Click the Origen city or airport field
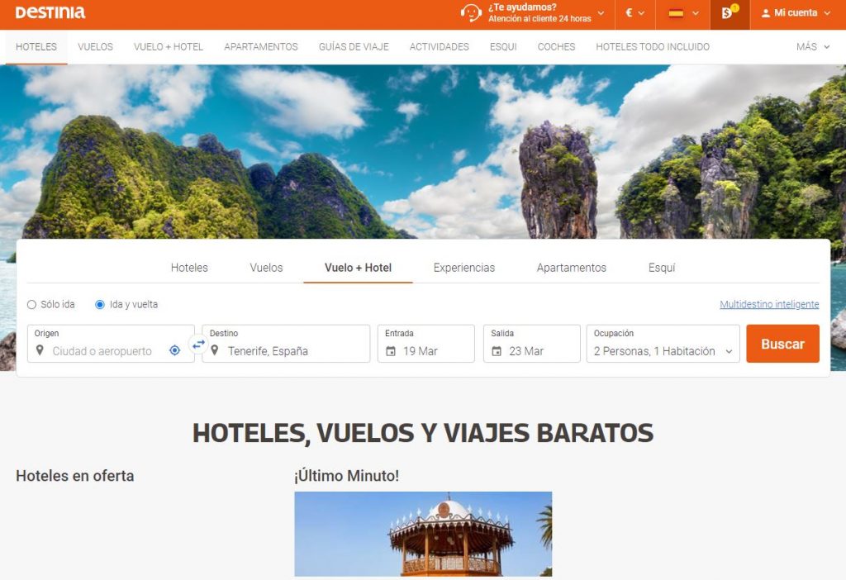The width and height of the screenshot is (846, 580). pyautogui.click(x=102, y=351)
